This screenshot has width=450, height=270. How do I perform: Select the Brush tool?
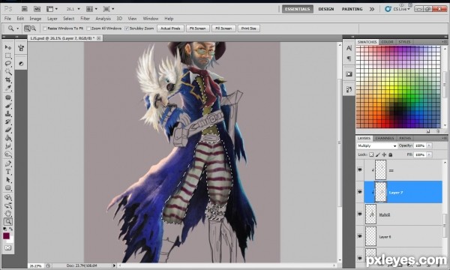tap(8, 106)
